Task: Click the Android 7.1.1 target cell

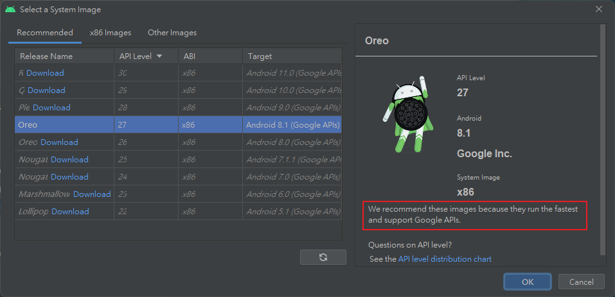Action: click(294, 159)
